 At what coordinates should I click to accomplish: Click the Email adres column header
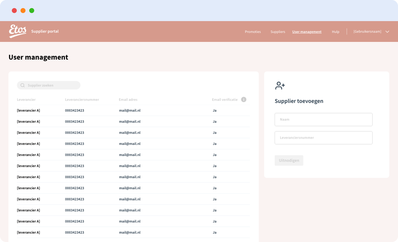[x=128, y=100]
